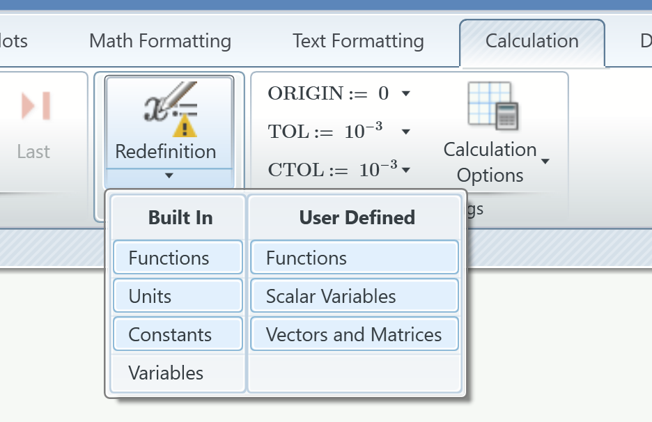The image size is (652, 422).
Task: Switch to the Text Formatting tab
Action: [x=358, y=41]
